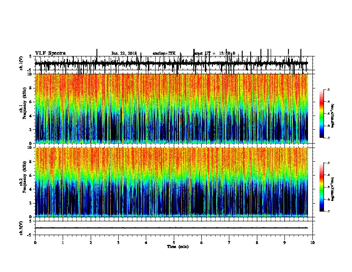352x272 pixels.
Task: Click time axis tick label "8"
Action: tap(257, 243)
